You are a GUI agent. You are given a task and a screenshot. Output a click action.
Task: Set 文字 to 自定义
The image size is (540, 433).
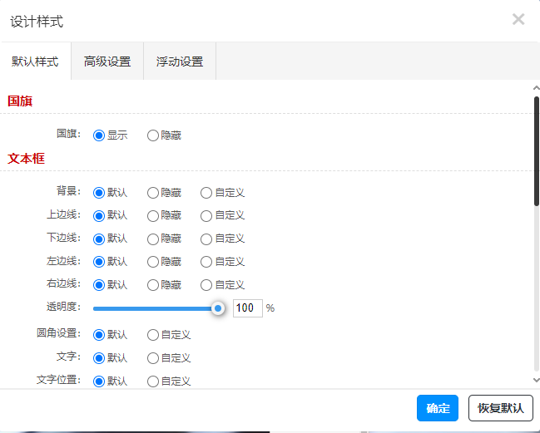click(153, 358)
